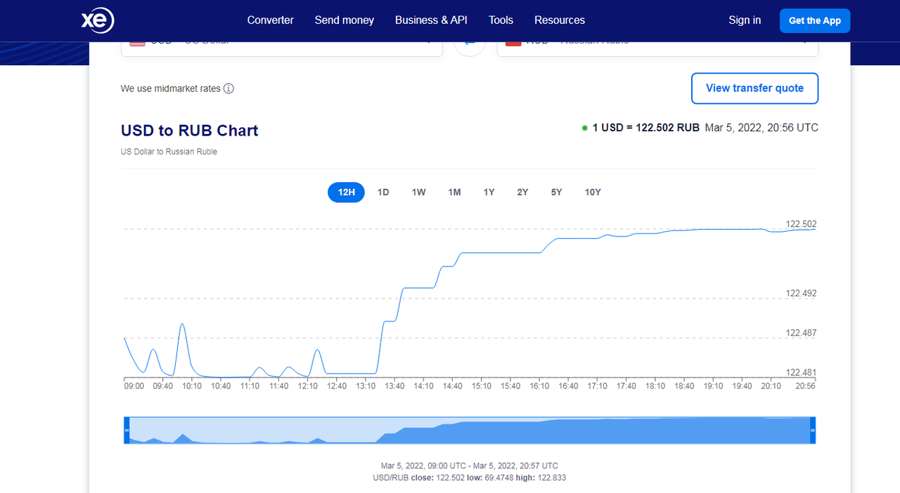This screenshot has height=493, width=900.
Task: Open the RUB to-currency dropdown
Action: [657, 48]
